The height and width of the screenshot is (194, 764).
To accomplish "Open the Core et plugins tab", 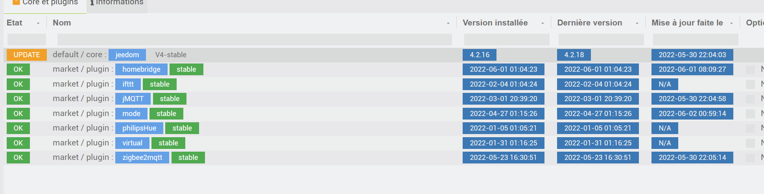I will (x=45, y=4).
